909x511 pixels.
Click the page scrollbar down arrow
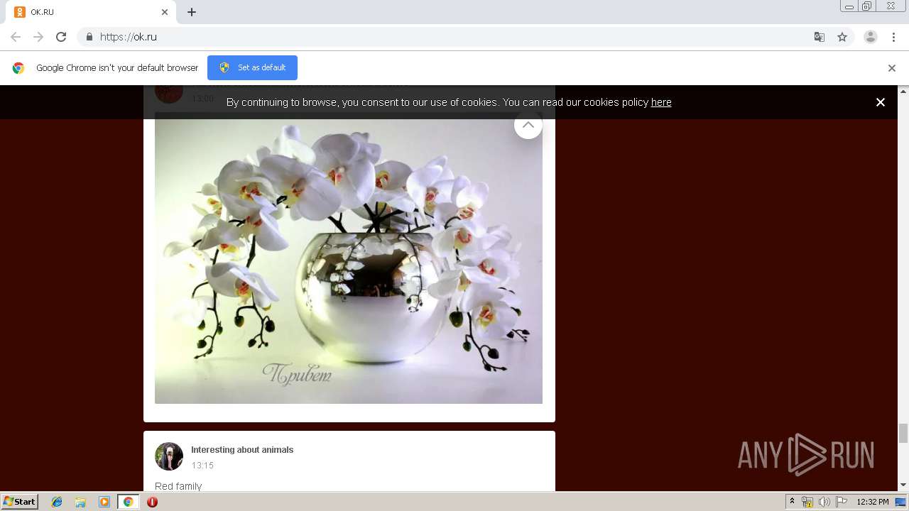pyautogui.click(x=903, y=485)
